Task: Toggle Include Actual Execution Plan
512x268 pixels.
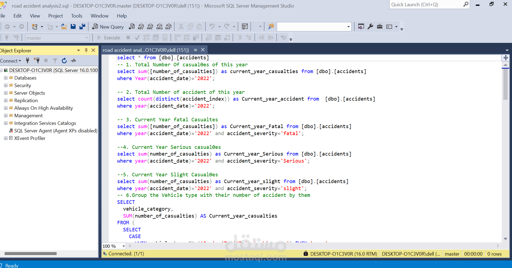Action: [177, 38]
